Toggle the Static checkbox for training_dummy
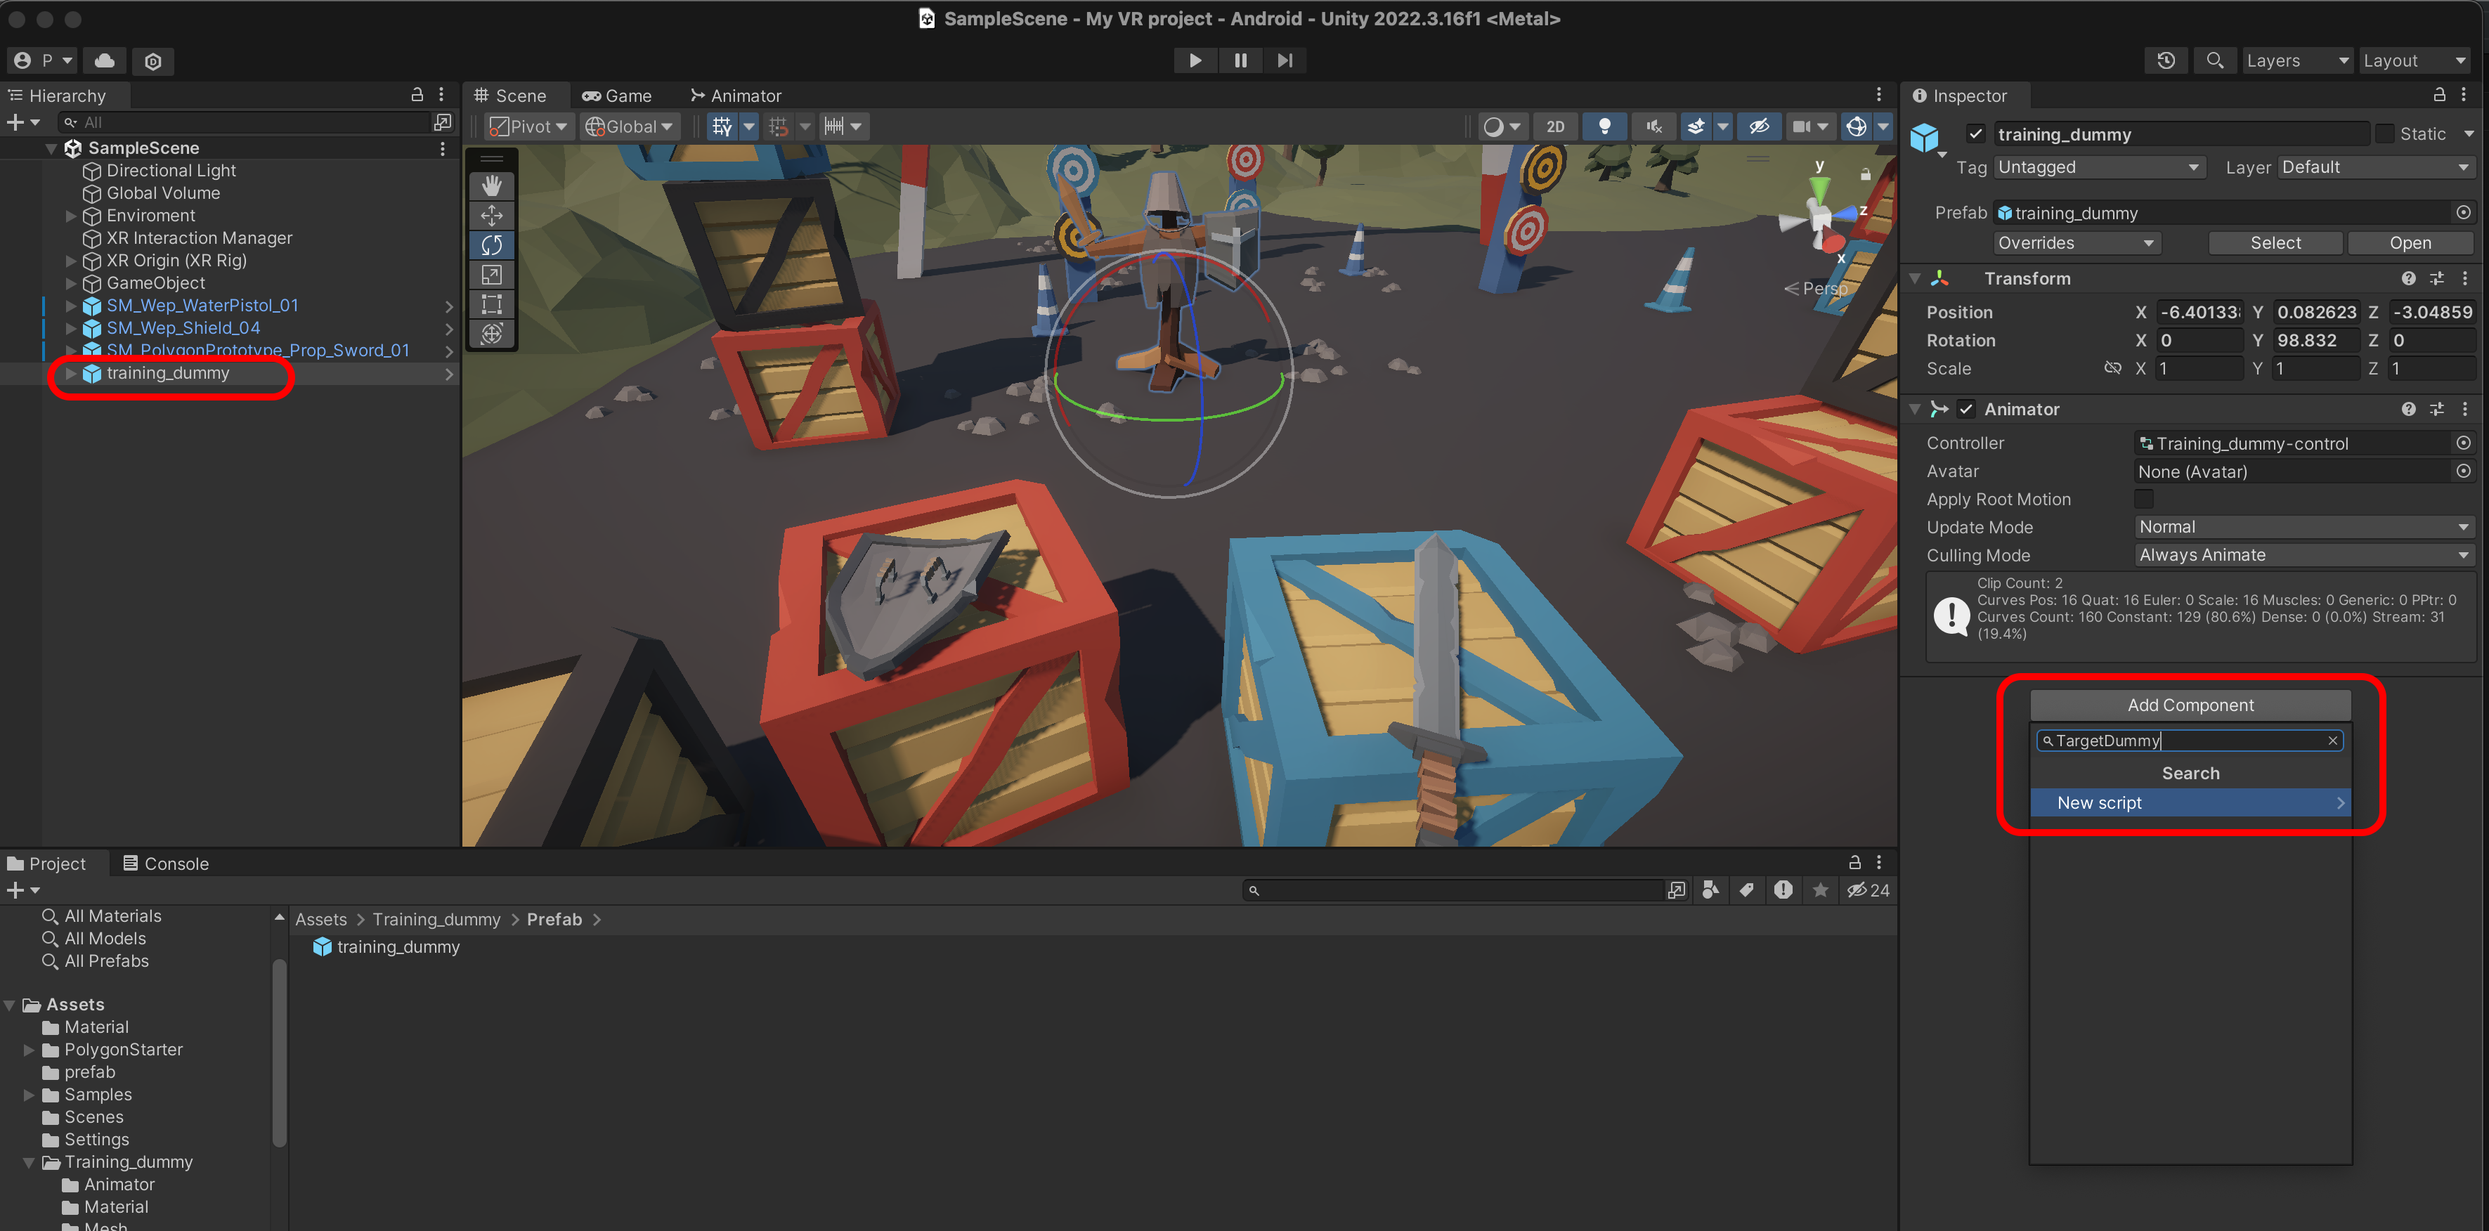2489x1231 pixels. pyautogui.click(x=2385, y=134)
